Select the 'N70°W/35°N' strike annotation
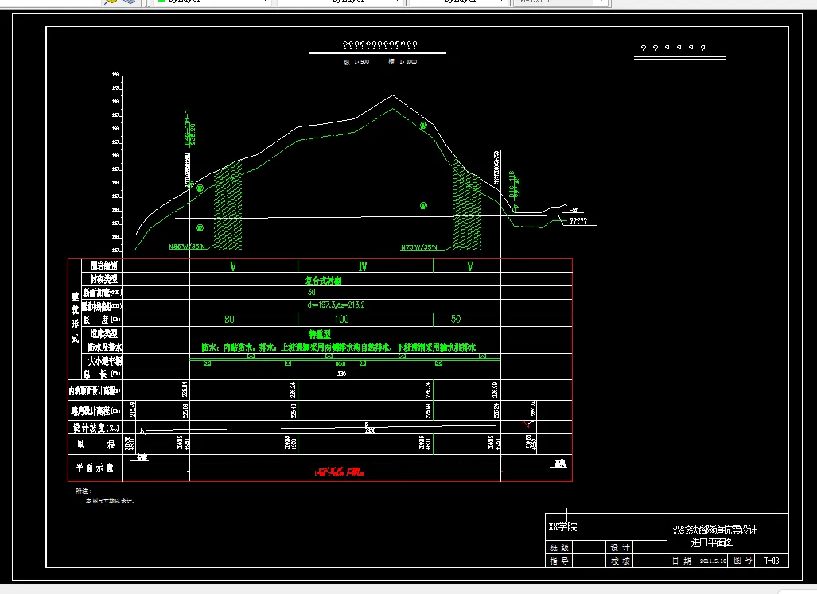817x594 pixels. coord(419,247)
